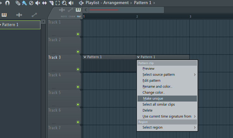Select the Slip tool
The height and width of the screenshot is (138, 233).
tap(44, 3)
